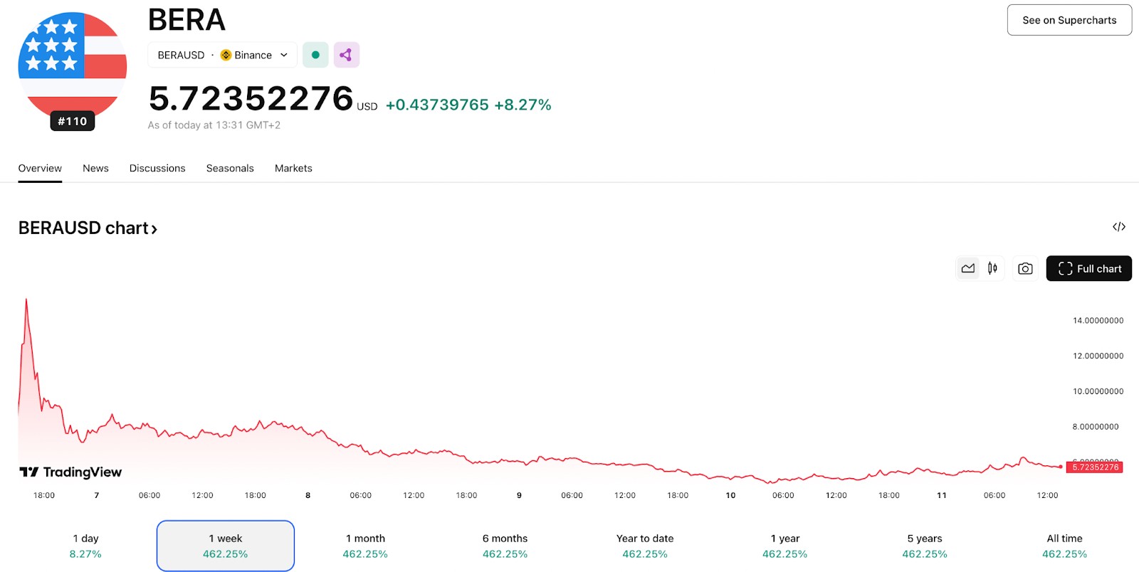Viewport: 1139px width, 572px height.
Task: Select the Year to date range
Action: 645,546
